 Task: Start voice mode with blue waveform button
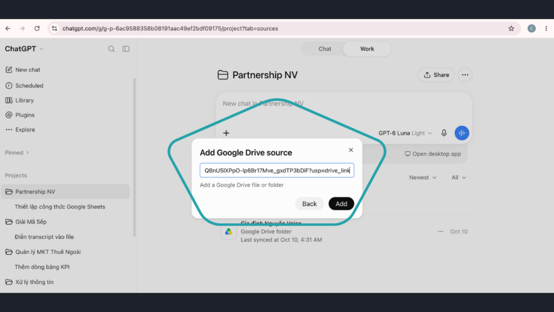click(462, 133)
